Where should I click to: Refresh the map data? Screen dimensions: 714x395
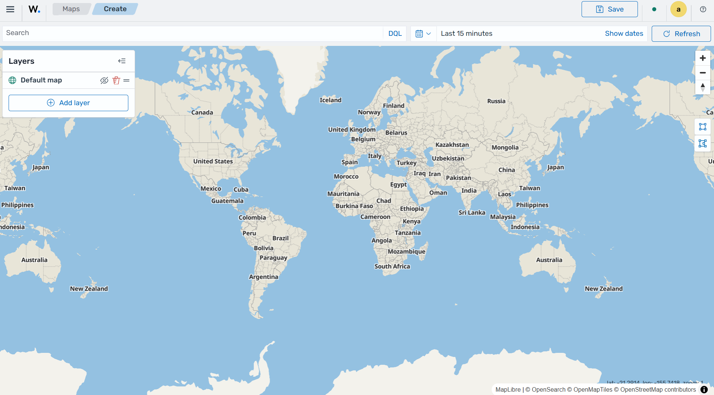[681, 34]
